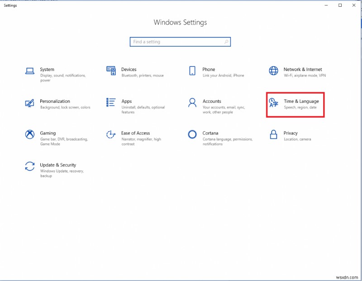This screenshot has width=362, height=281.
Task: Focus the Find a setting field
Action: 180,42
